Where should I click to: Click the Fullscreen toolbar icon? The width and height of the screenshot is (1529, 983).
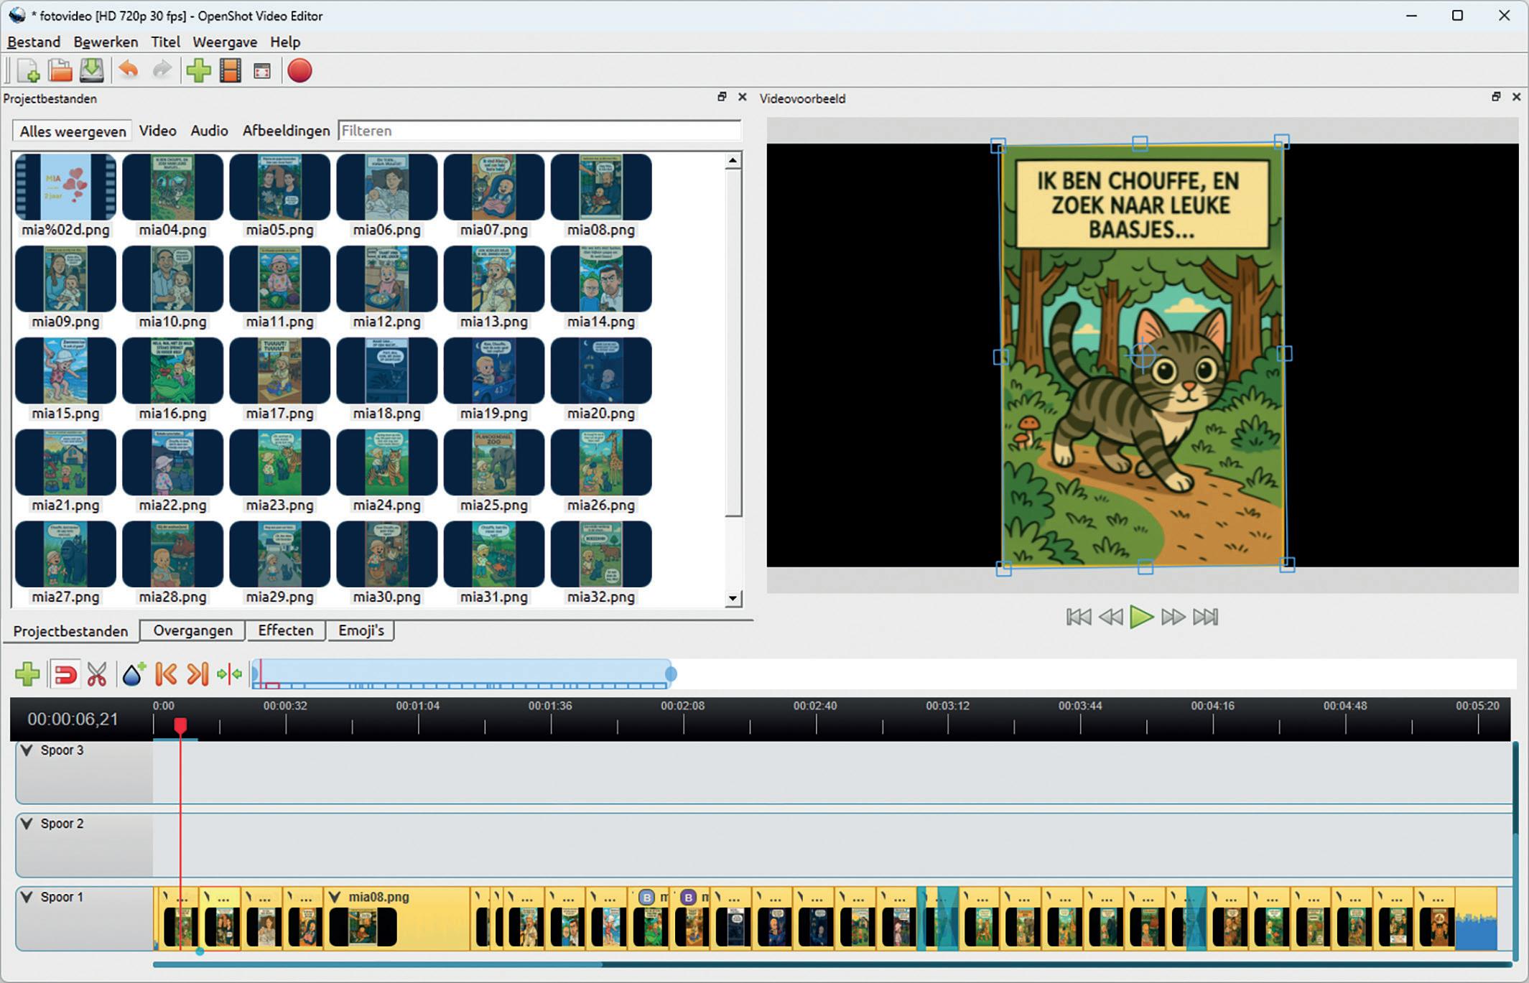(262, 71)
